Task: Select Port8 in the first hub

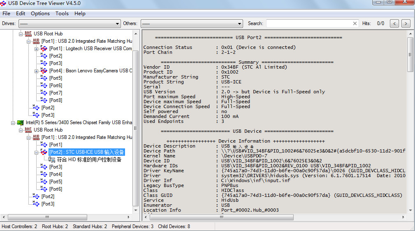Action: coord(56,100)
